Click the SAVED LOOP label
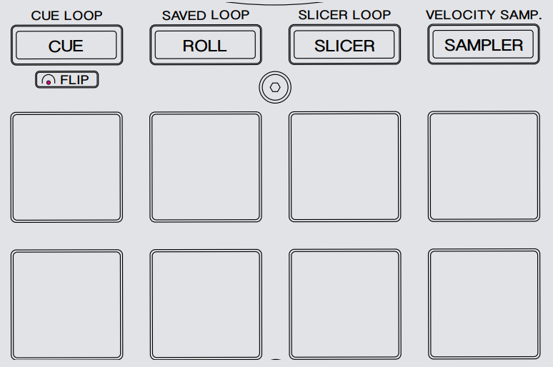553x367 pixels. pyautogui.click(x=206, y=15)
